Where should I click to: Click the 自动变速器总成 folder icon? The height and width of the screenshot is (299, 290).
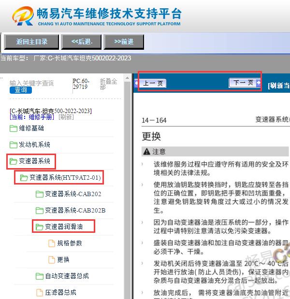[x=40, y=276]
